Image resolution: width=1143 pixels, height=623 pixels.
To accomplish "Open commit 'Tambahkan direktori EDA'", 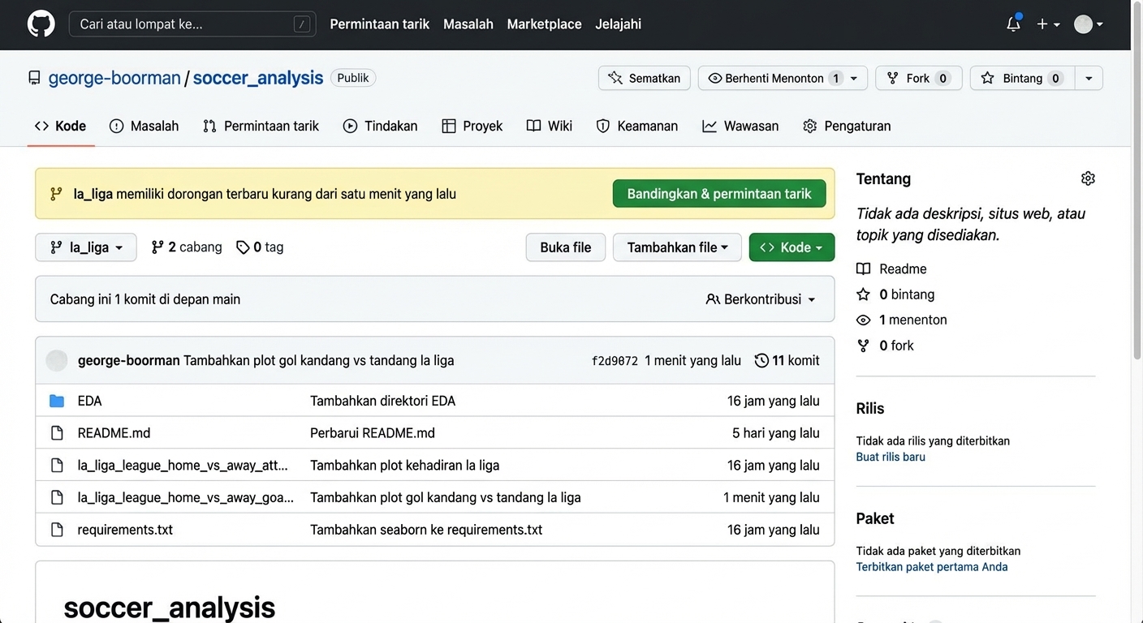I will (x=383, y=401).
